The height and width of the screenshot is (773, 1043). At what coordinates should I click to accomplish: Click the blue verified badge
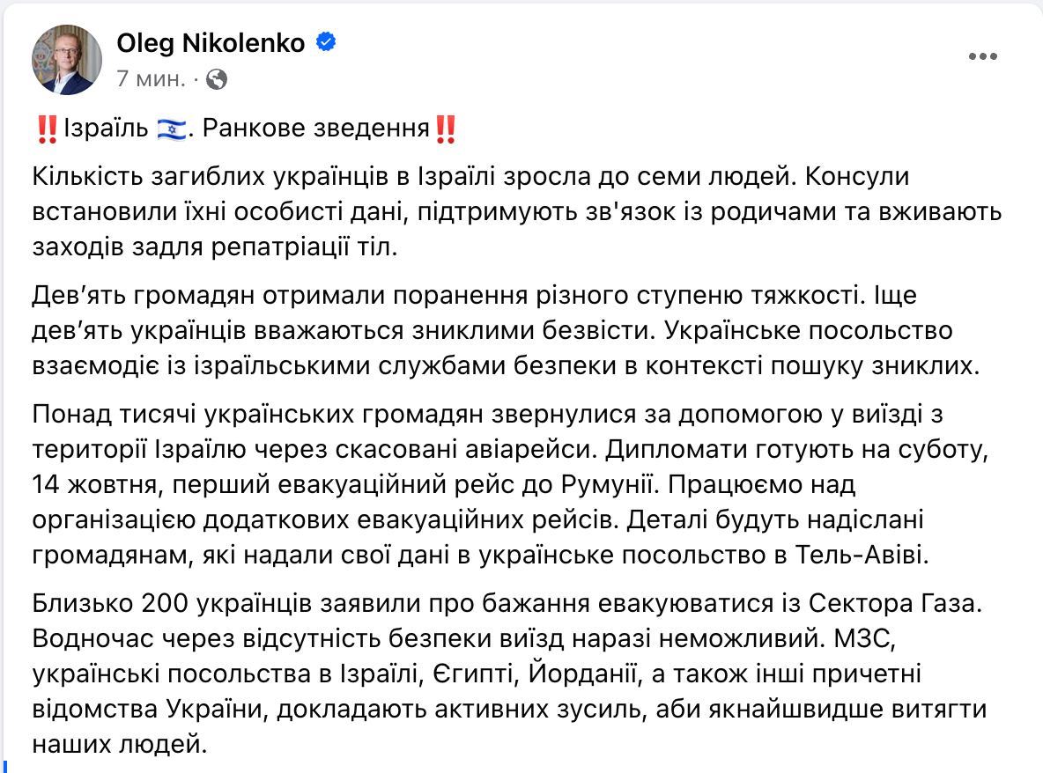click(x=324, y=41)
